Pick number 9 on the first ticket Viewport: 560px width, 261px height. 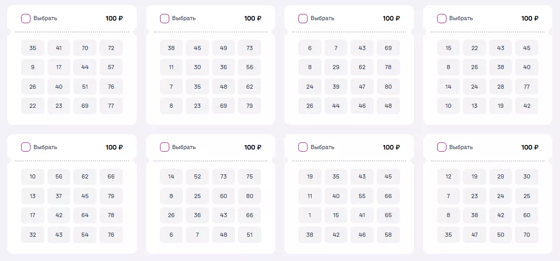[x=33, y=67]
